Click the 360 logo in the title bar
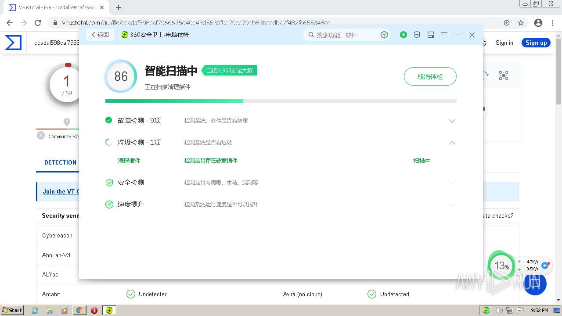The height and width of the screenshot is (316, 562). pyautogui.click(x=125, y=35)
